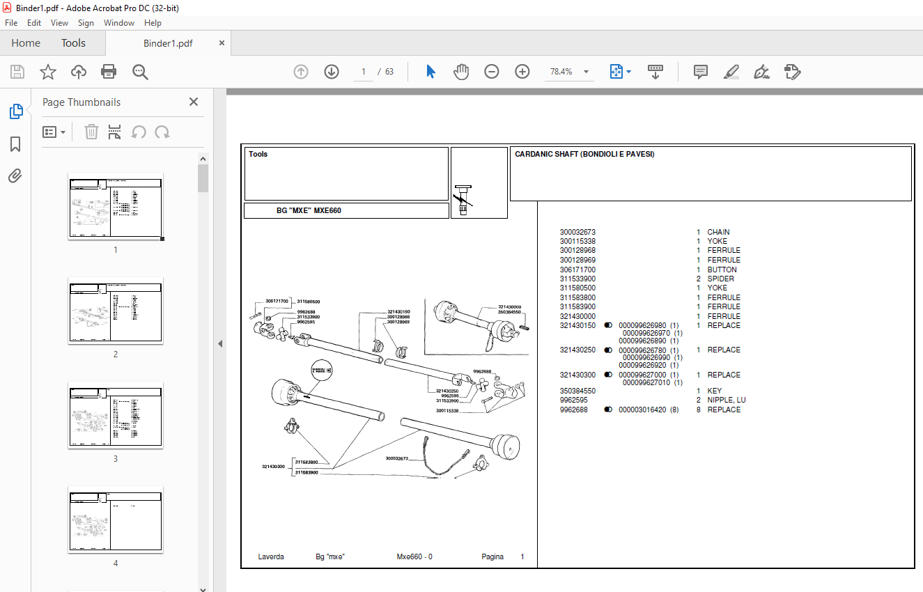Click part number 300115338 for YOKE
This screenshot has width=923, height=592.
tap(577, 242)
